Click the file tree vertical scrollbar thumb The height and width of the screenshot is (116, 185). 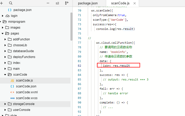71,27
